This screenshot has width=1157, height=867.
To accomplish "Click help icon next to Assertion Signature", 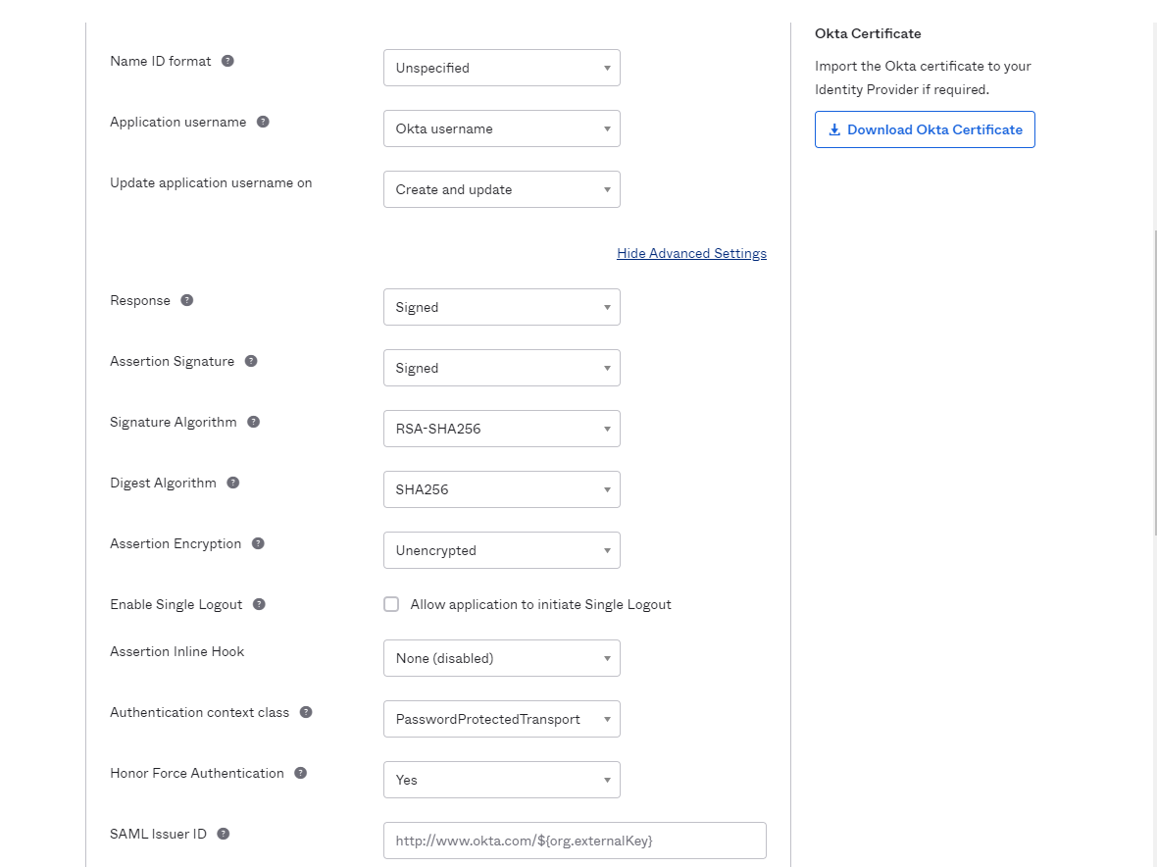I will (251, 361).
